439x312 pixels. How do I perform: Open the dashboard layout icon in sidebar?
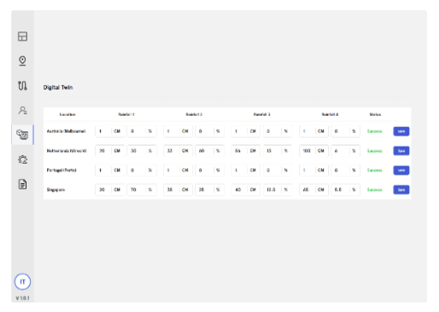point(22,37)
